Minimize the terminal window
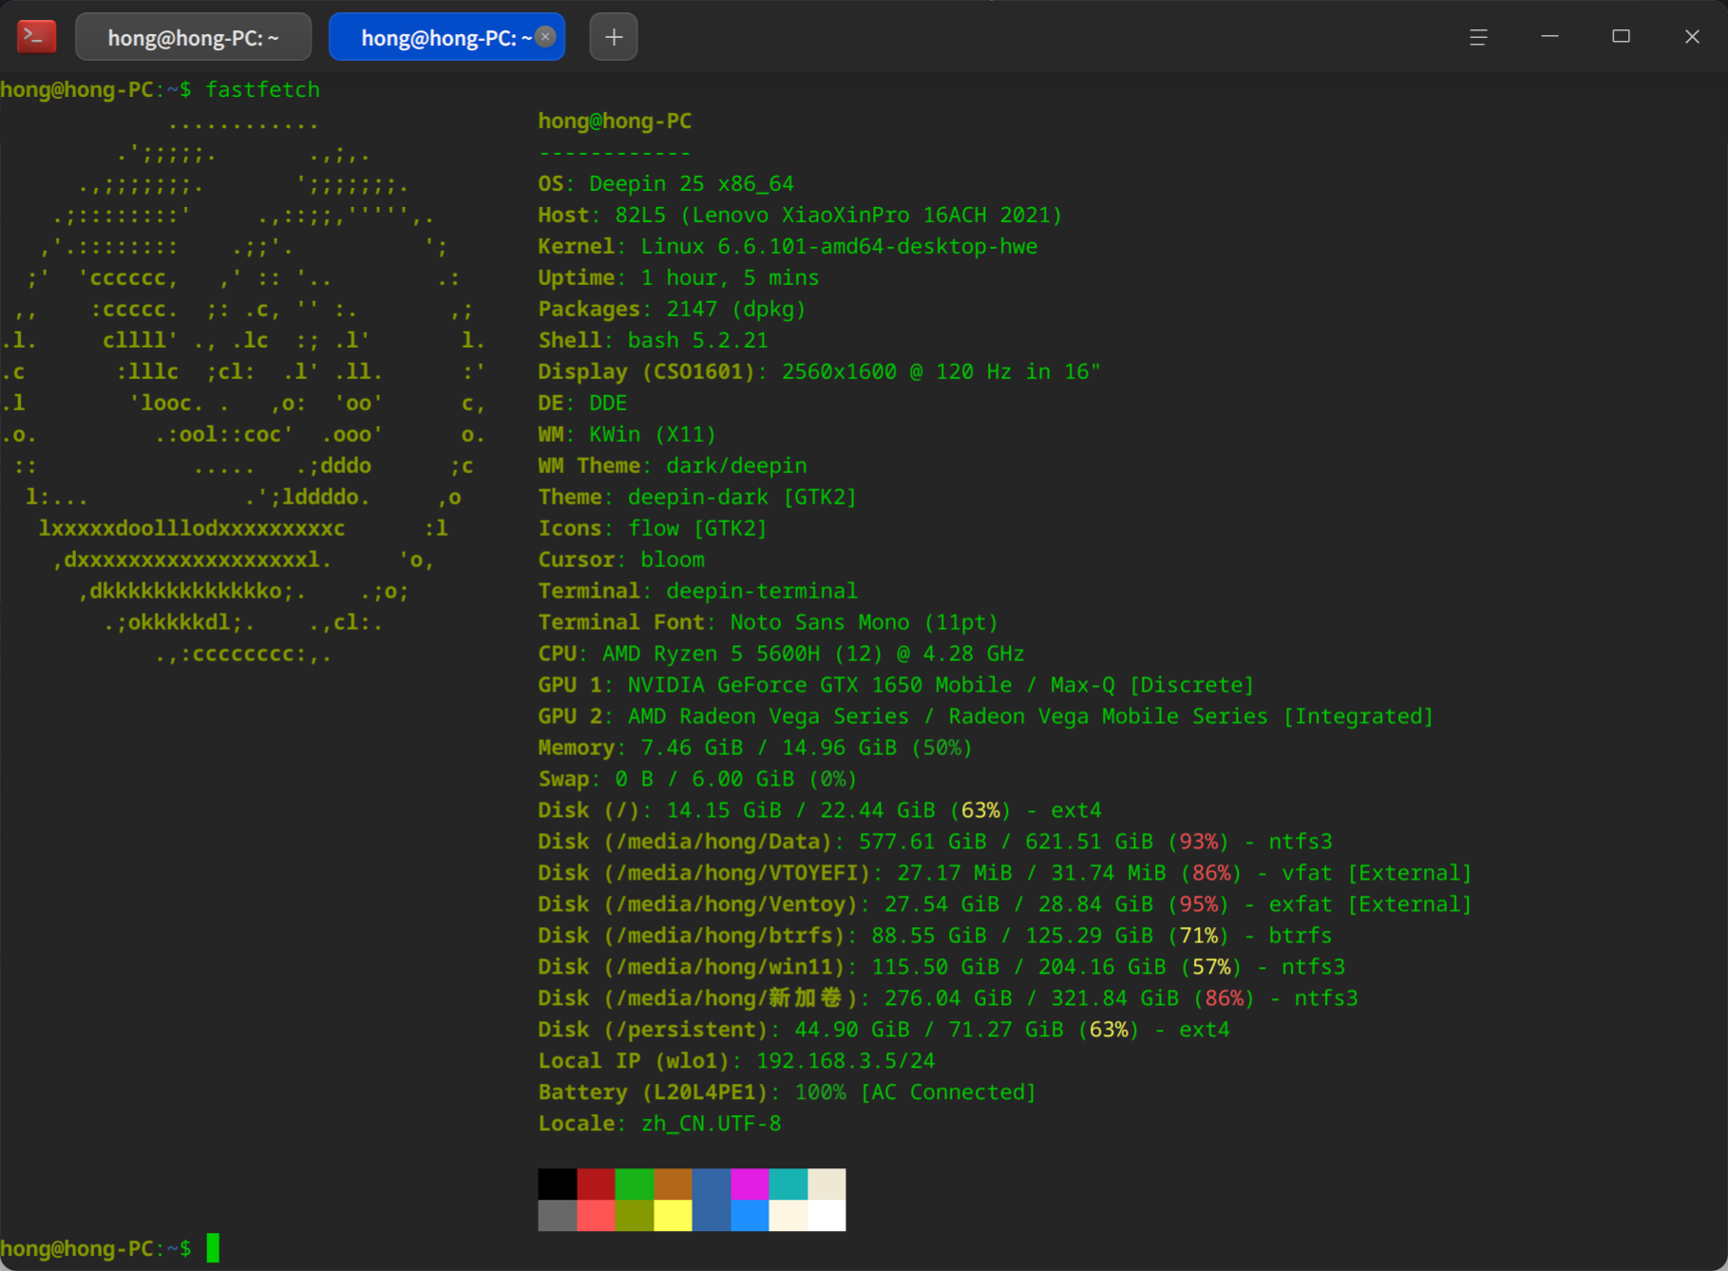Screen dimensions: 1728x1271 [x=1549, y=37]
